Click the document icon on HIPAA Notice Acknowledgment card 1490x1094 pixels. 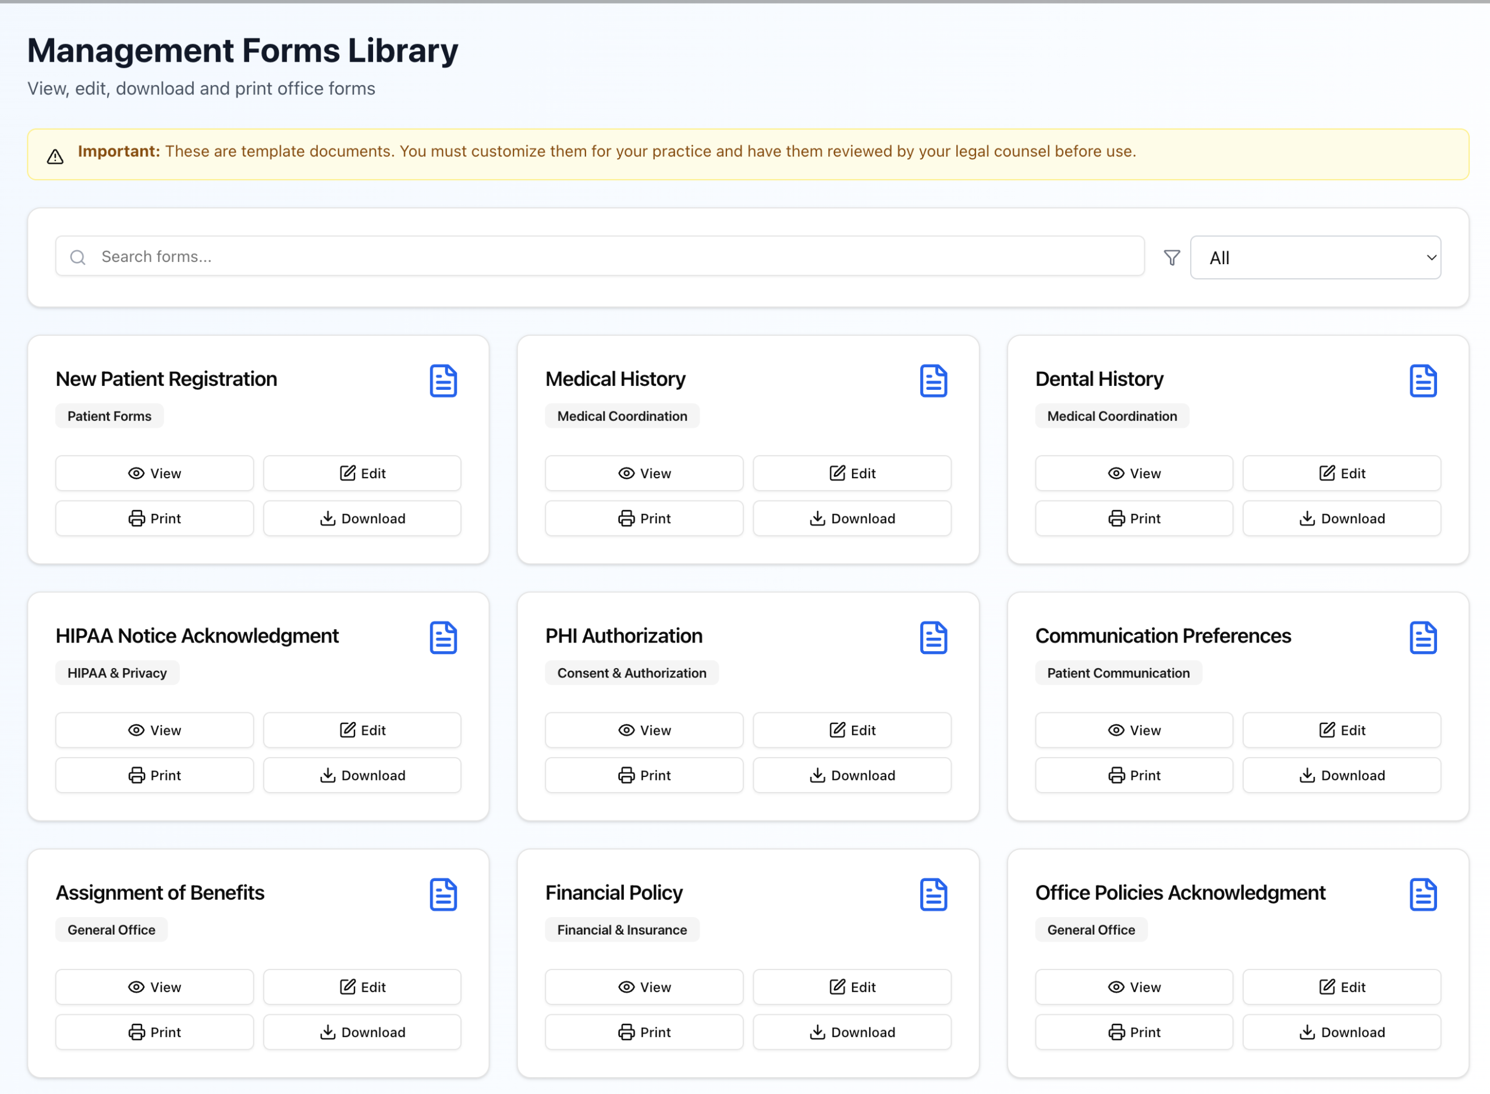click(443, 638)
